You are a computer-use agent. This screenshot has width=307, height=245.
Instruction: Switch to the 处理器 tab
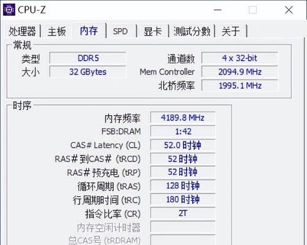click(22, 31)
